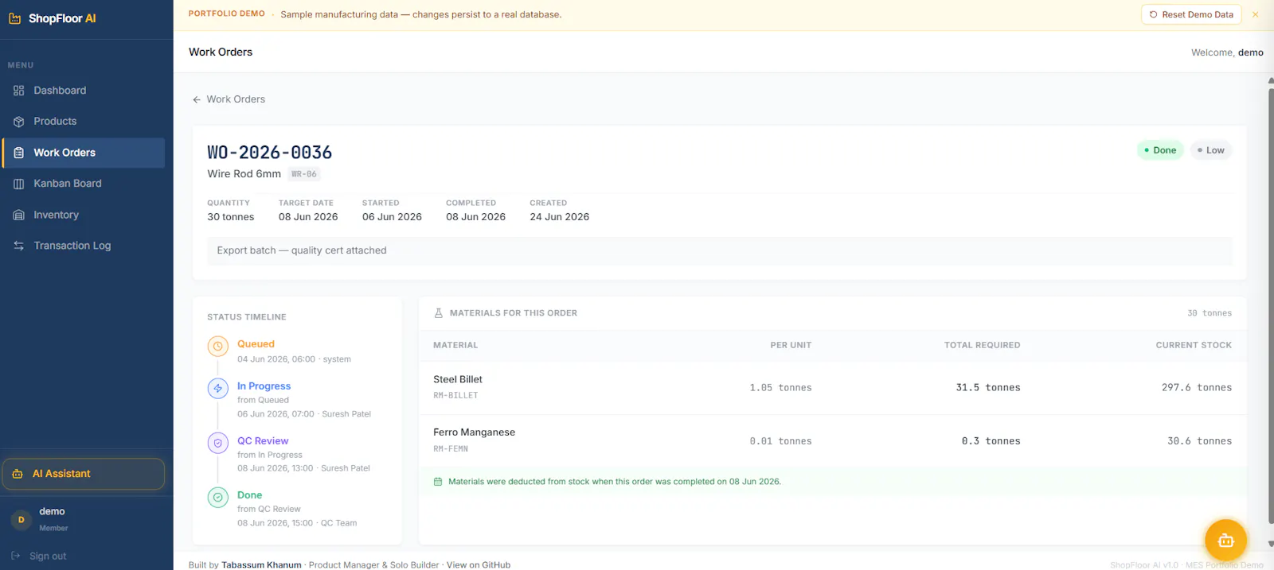Click the WO-2026-0036 order title

point(270,152)
